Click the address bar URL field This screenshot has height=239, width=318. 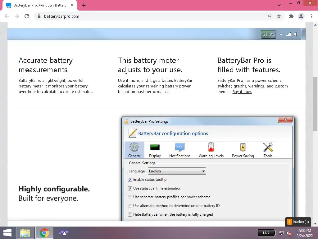click(x=150, y=16)
